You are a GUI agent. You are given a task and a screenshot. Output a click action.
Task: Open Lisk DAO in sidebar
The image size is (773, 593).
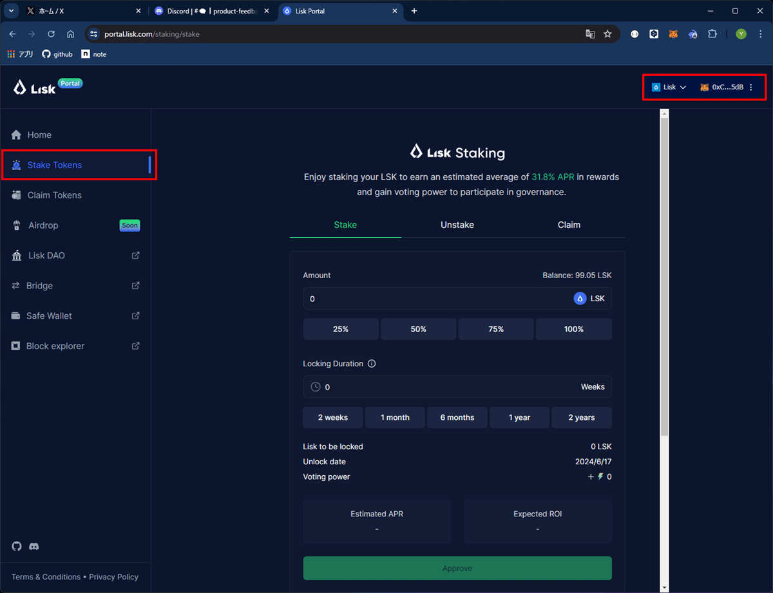75,256
